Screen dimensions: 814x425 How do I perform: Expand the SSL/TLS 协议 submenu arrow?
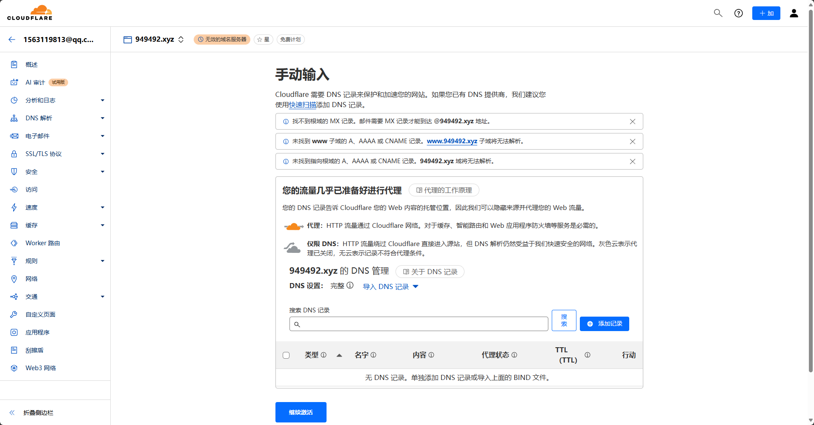103,154
